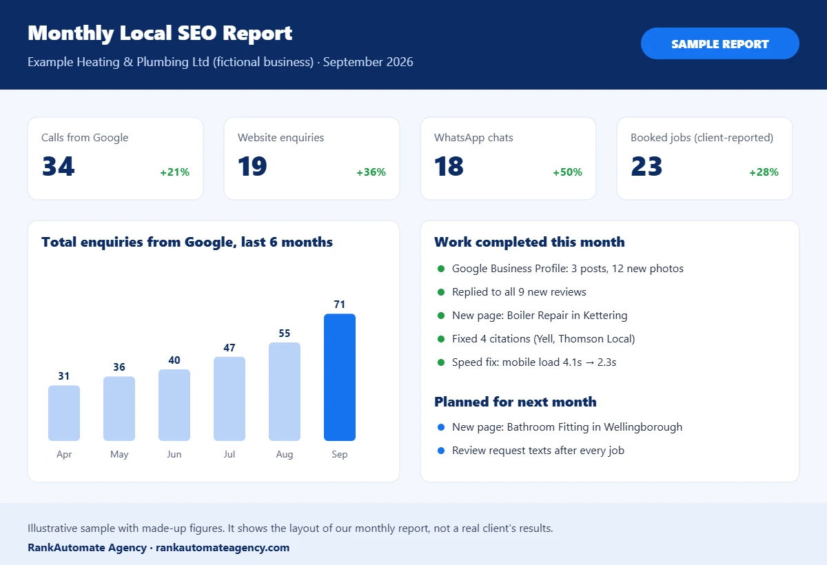The image size is (827, 565).
Task: Select the Bathroom Fitting in Wellingborough line
Action: pos(567,427)
